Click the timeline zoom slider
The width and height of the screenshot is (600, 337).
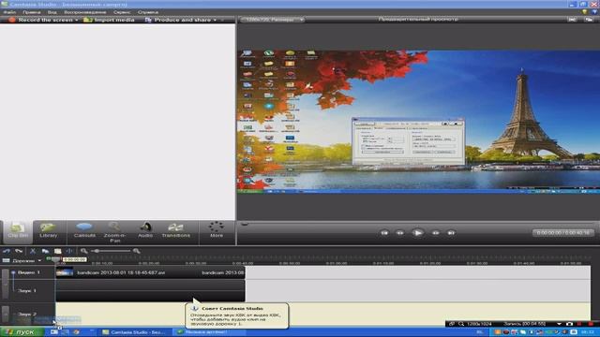click(x=111, y=251)
